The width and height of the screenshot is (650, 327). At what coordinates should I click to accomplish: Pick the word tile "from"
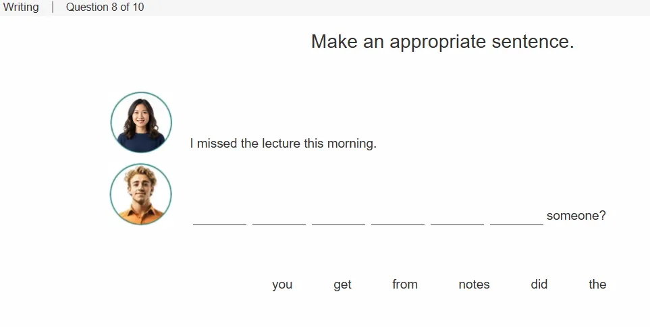[404, 285]
